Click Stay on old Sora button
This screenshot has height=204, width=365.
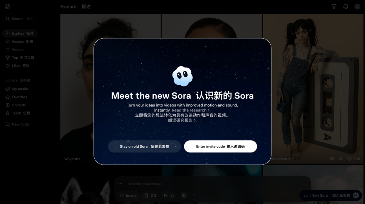(144, 146)
